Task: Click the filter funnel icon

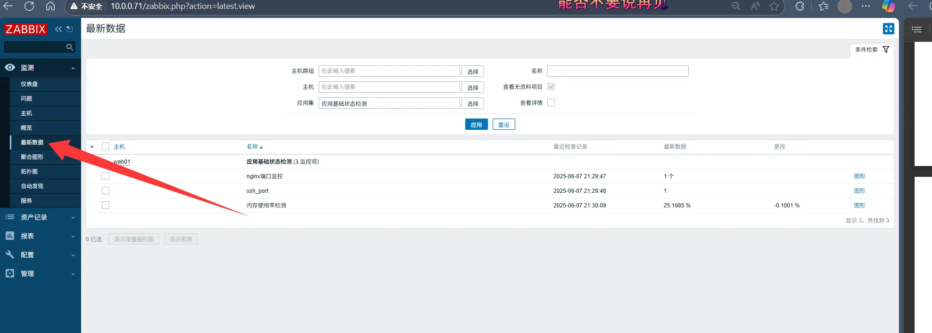Action: 886,49
